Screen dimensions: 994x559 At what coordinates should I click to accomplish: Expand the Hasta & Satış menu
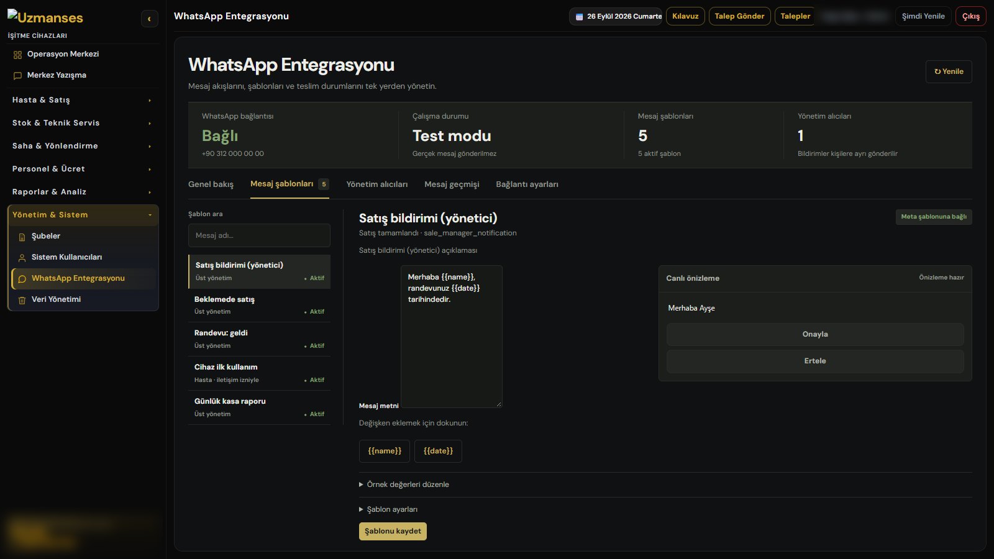(x=83, y=100)
